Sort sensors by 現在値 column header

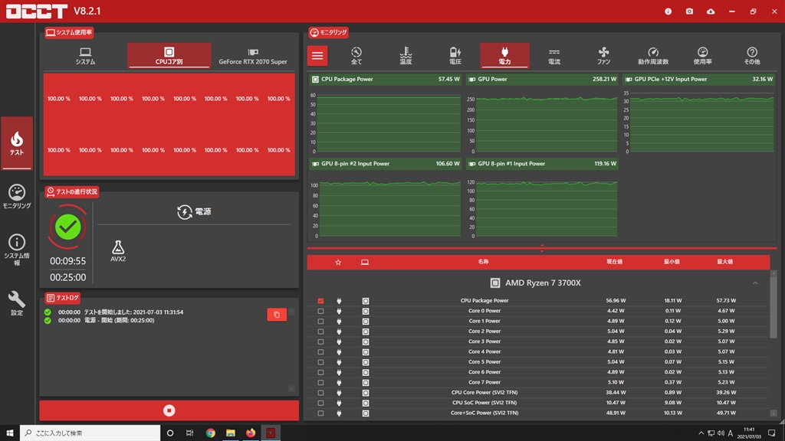click(614, 262)
